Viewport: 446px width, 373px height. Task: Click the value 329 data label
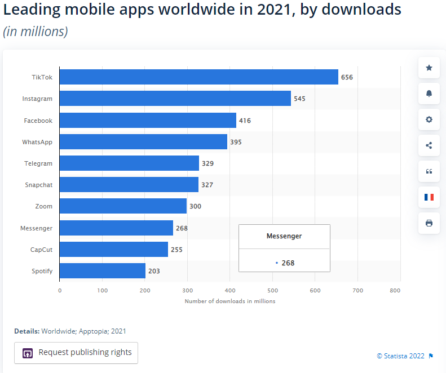(x=207, y=163)
